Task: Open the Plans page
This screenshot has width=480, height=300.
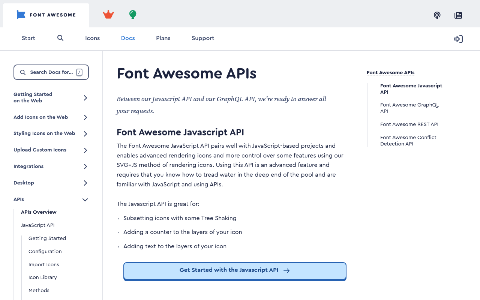Action: tap(163, 38)
